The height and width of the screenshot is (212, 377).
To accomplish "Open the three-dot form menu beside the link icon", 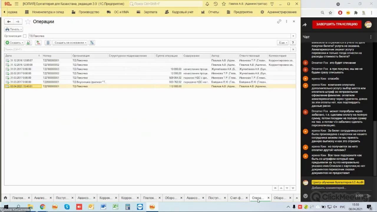I will click(286, 21).
